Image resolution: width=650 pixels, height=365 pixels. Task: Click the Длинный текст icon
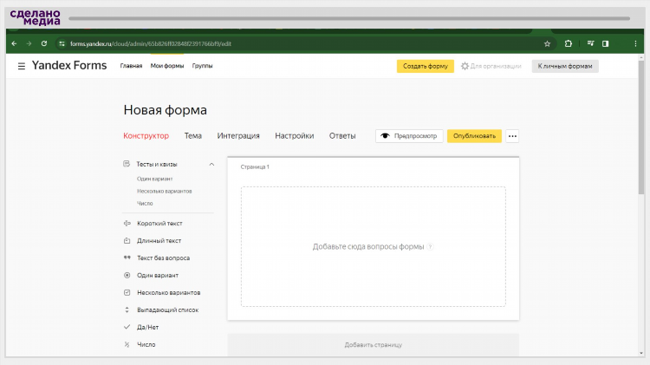(x=127, y=240)
